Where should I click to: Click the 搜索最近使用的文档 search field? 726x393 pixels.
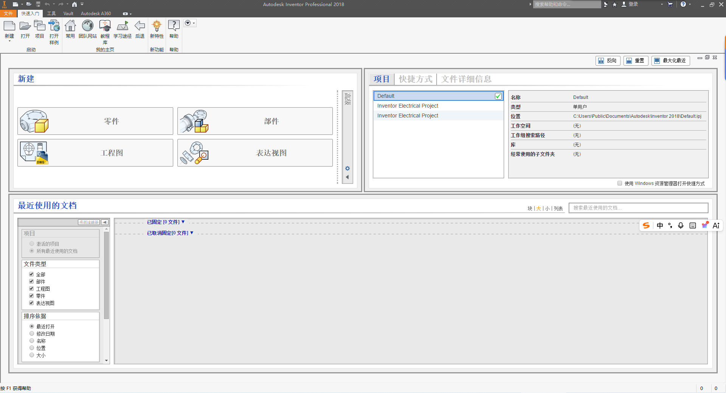point(638,208)
